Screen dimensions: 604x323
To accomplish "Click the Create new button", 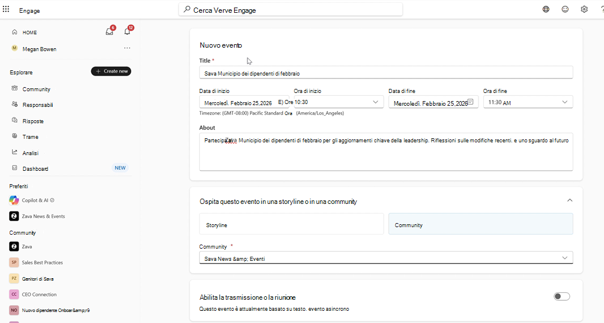I will (x=111, y=71).
